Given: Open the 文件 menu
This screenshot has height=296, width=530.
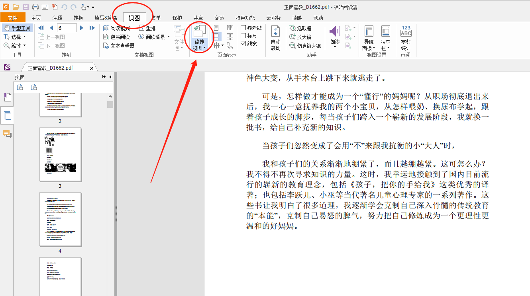Looking at the screenshot, I should (13, 18).
